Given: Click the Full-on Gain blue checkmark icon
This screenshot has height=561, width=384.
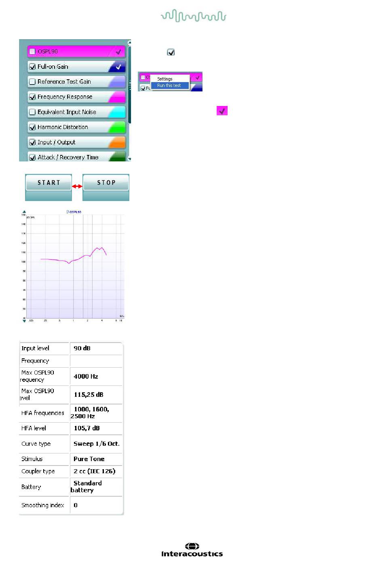Looking at the screenshot, I should (x=118, y=67).
